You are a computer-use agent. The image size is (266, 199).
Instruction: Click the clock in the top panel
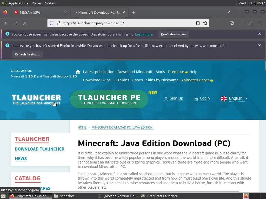[x=251, y=3]
